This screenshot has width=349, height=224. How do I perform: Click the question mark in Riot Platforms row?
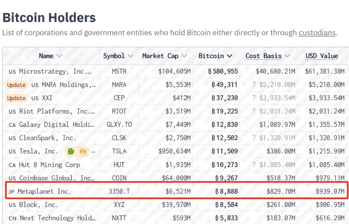[254, 111]
